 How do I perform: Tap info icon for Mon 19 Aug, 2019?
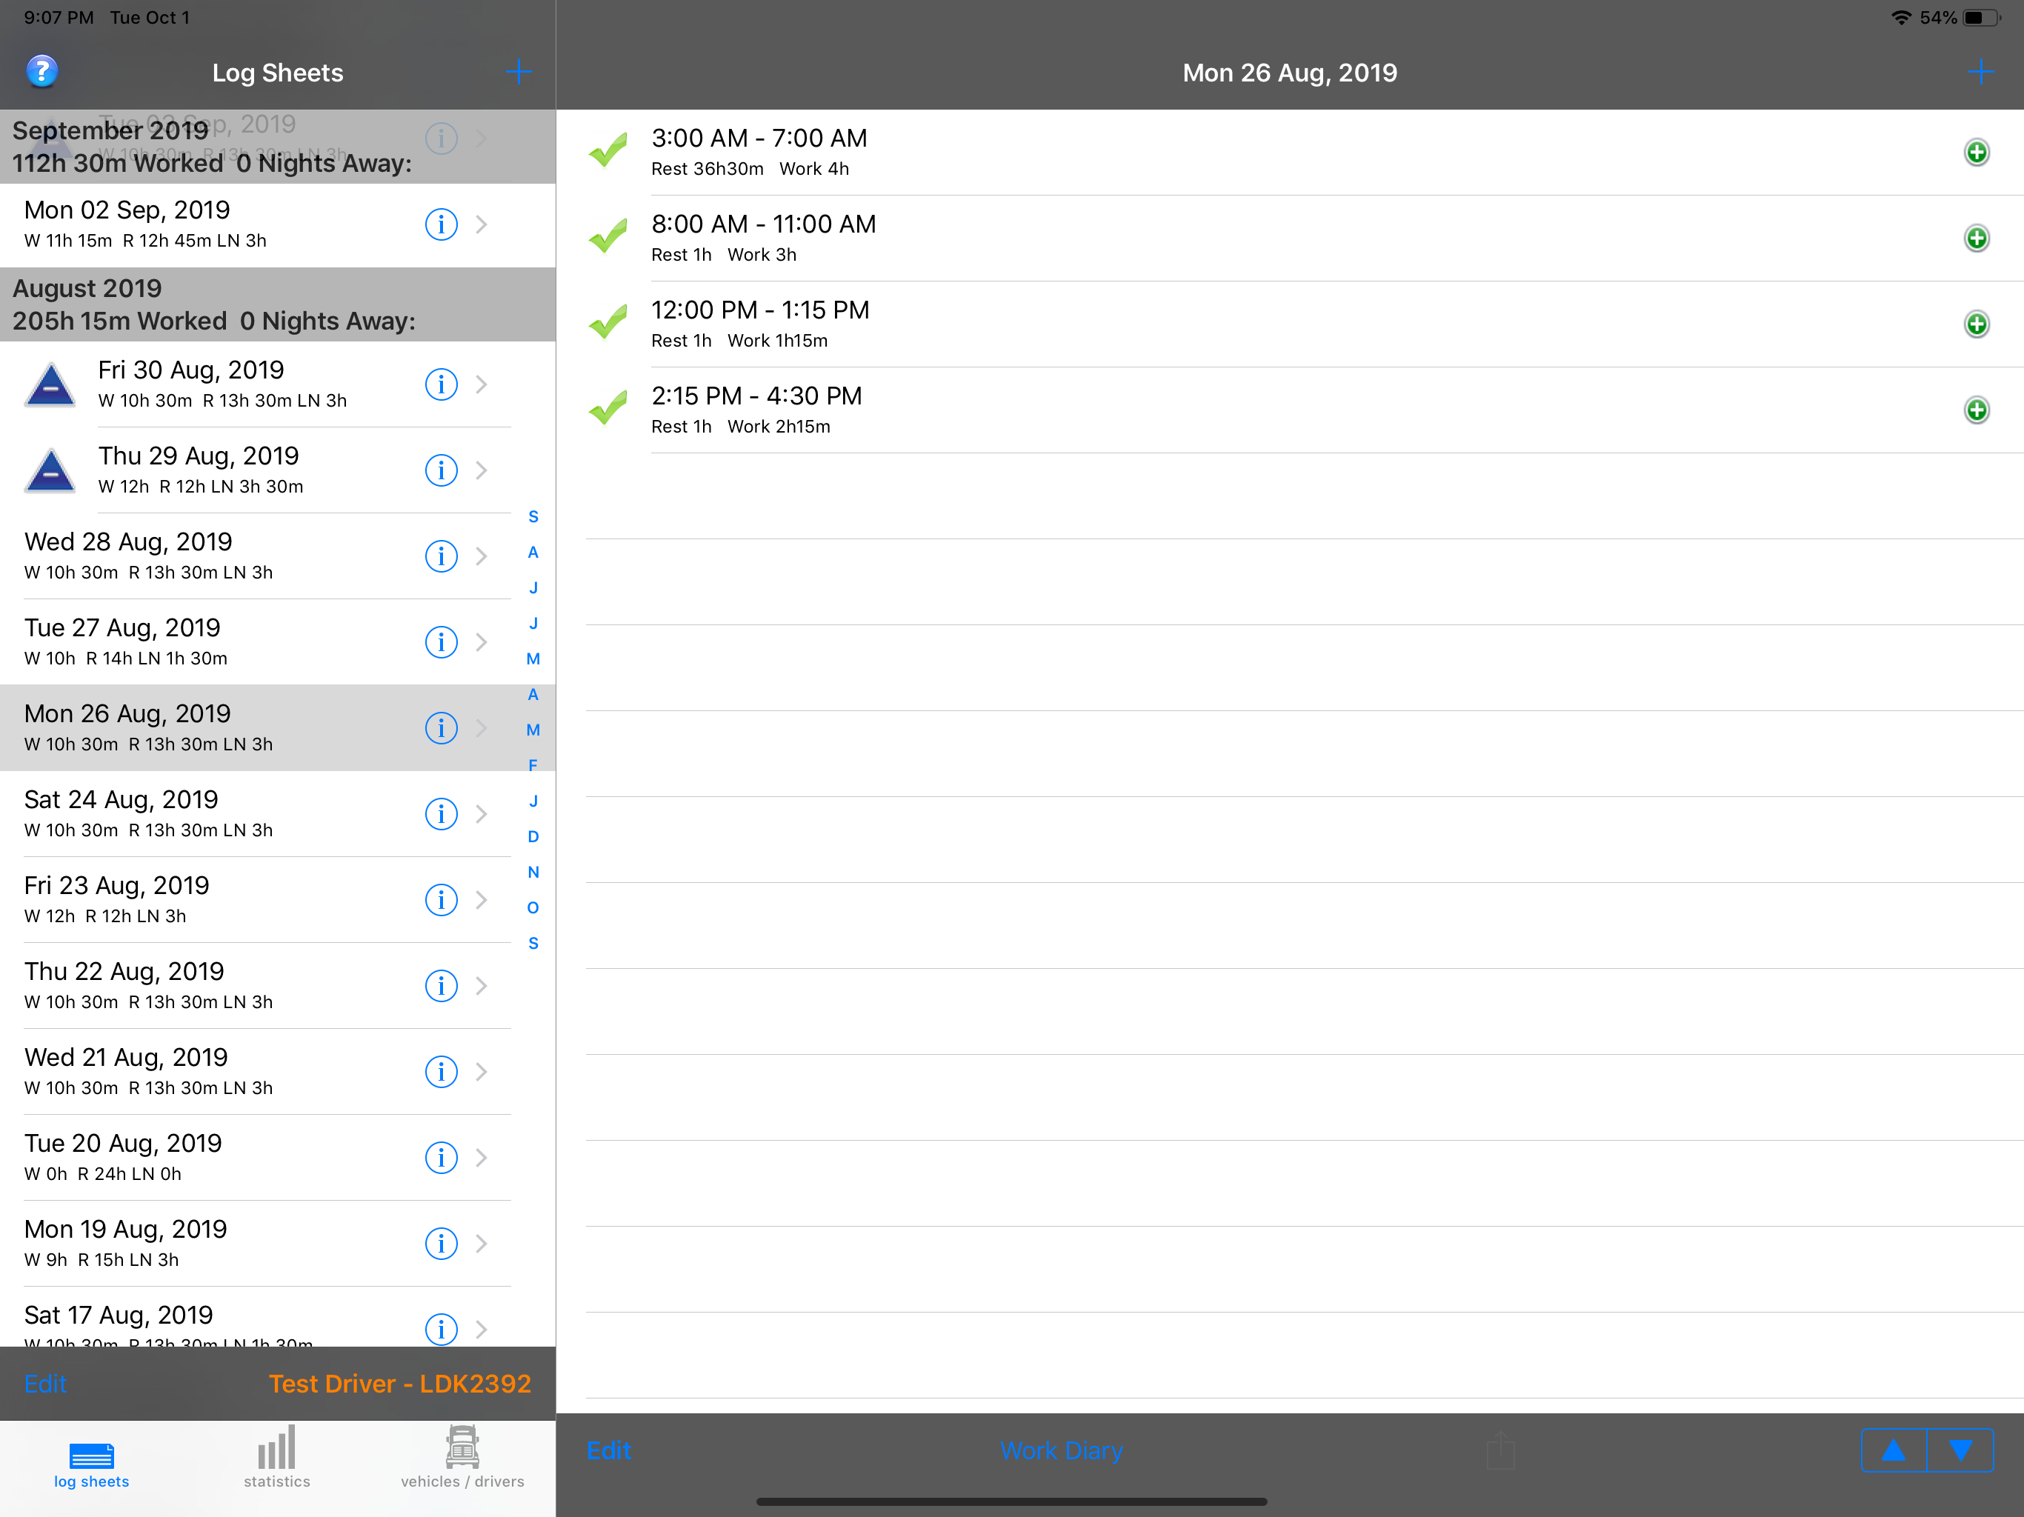click(441, 1244)
